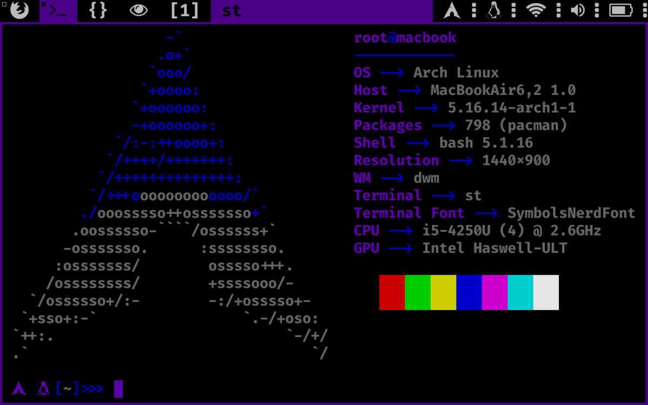This screenshot has height=405, width=648.
Task: Click the Intel Haswell-ULT text
Action: [495, 248]
